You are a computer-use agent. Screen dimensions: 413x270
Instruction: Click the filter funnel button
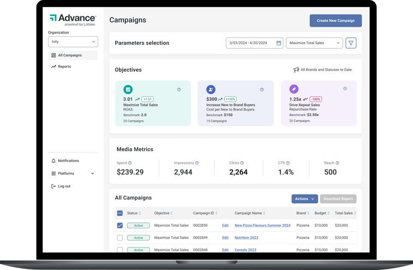point(351,43)
